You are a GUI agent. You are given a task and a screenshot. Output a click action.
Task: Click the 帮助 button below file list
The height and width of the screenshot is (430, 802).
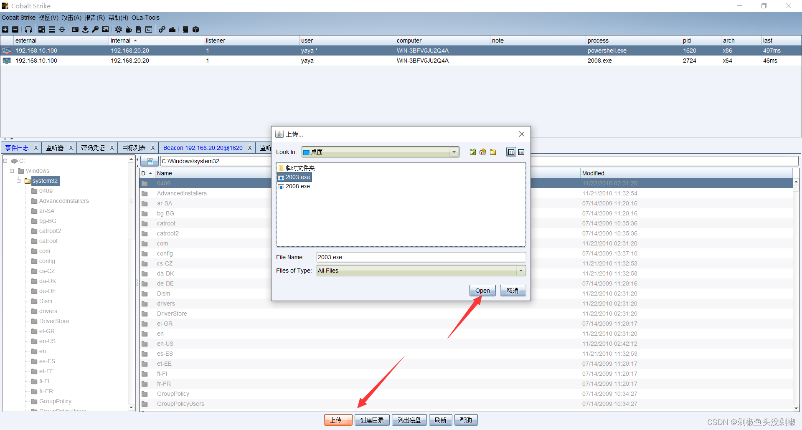coord(466,420)
